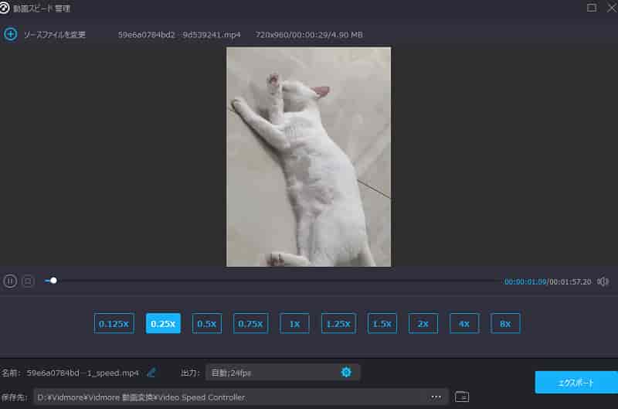
Task: Click current time 00:00:01.09 text
Action: 525,281
